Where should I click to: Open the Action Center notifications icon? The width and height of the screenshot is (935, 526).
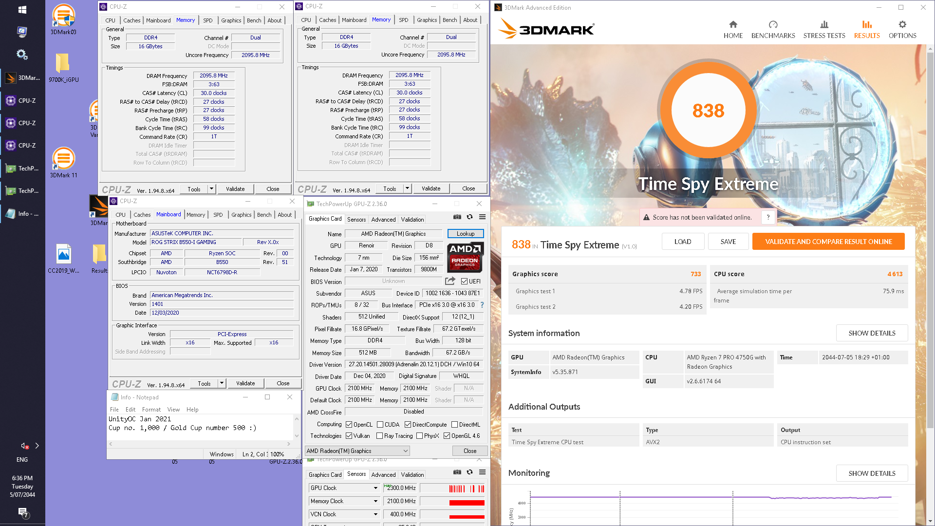coord(23,512)
